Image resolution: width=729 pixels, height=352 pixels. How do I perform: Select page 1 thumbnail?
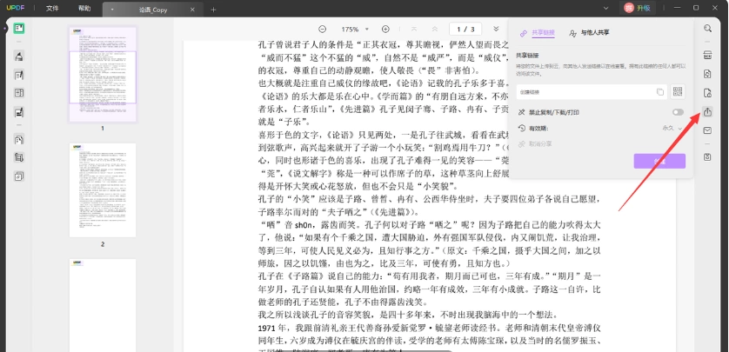(x=103, y=74)
